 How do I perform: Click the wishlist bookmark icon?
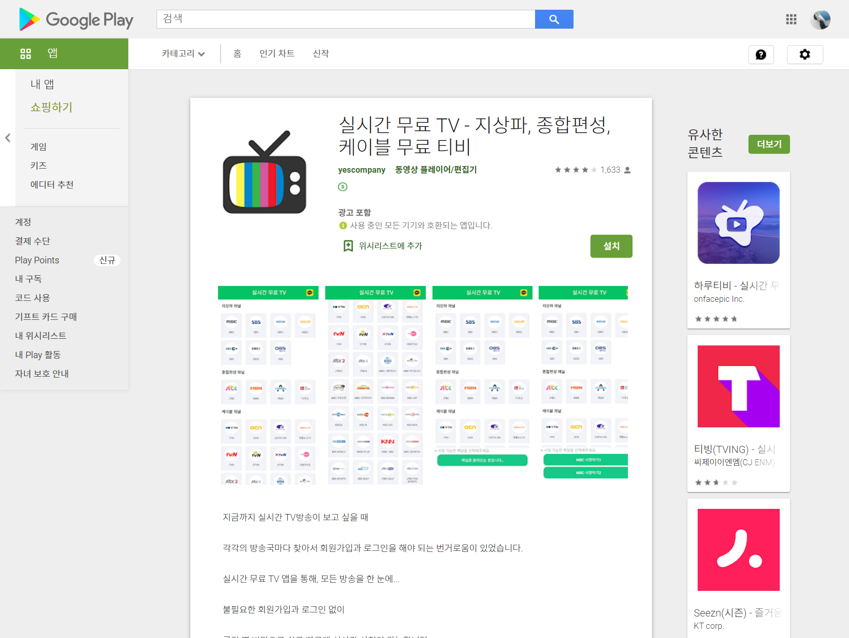348,246
